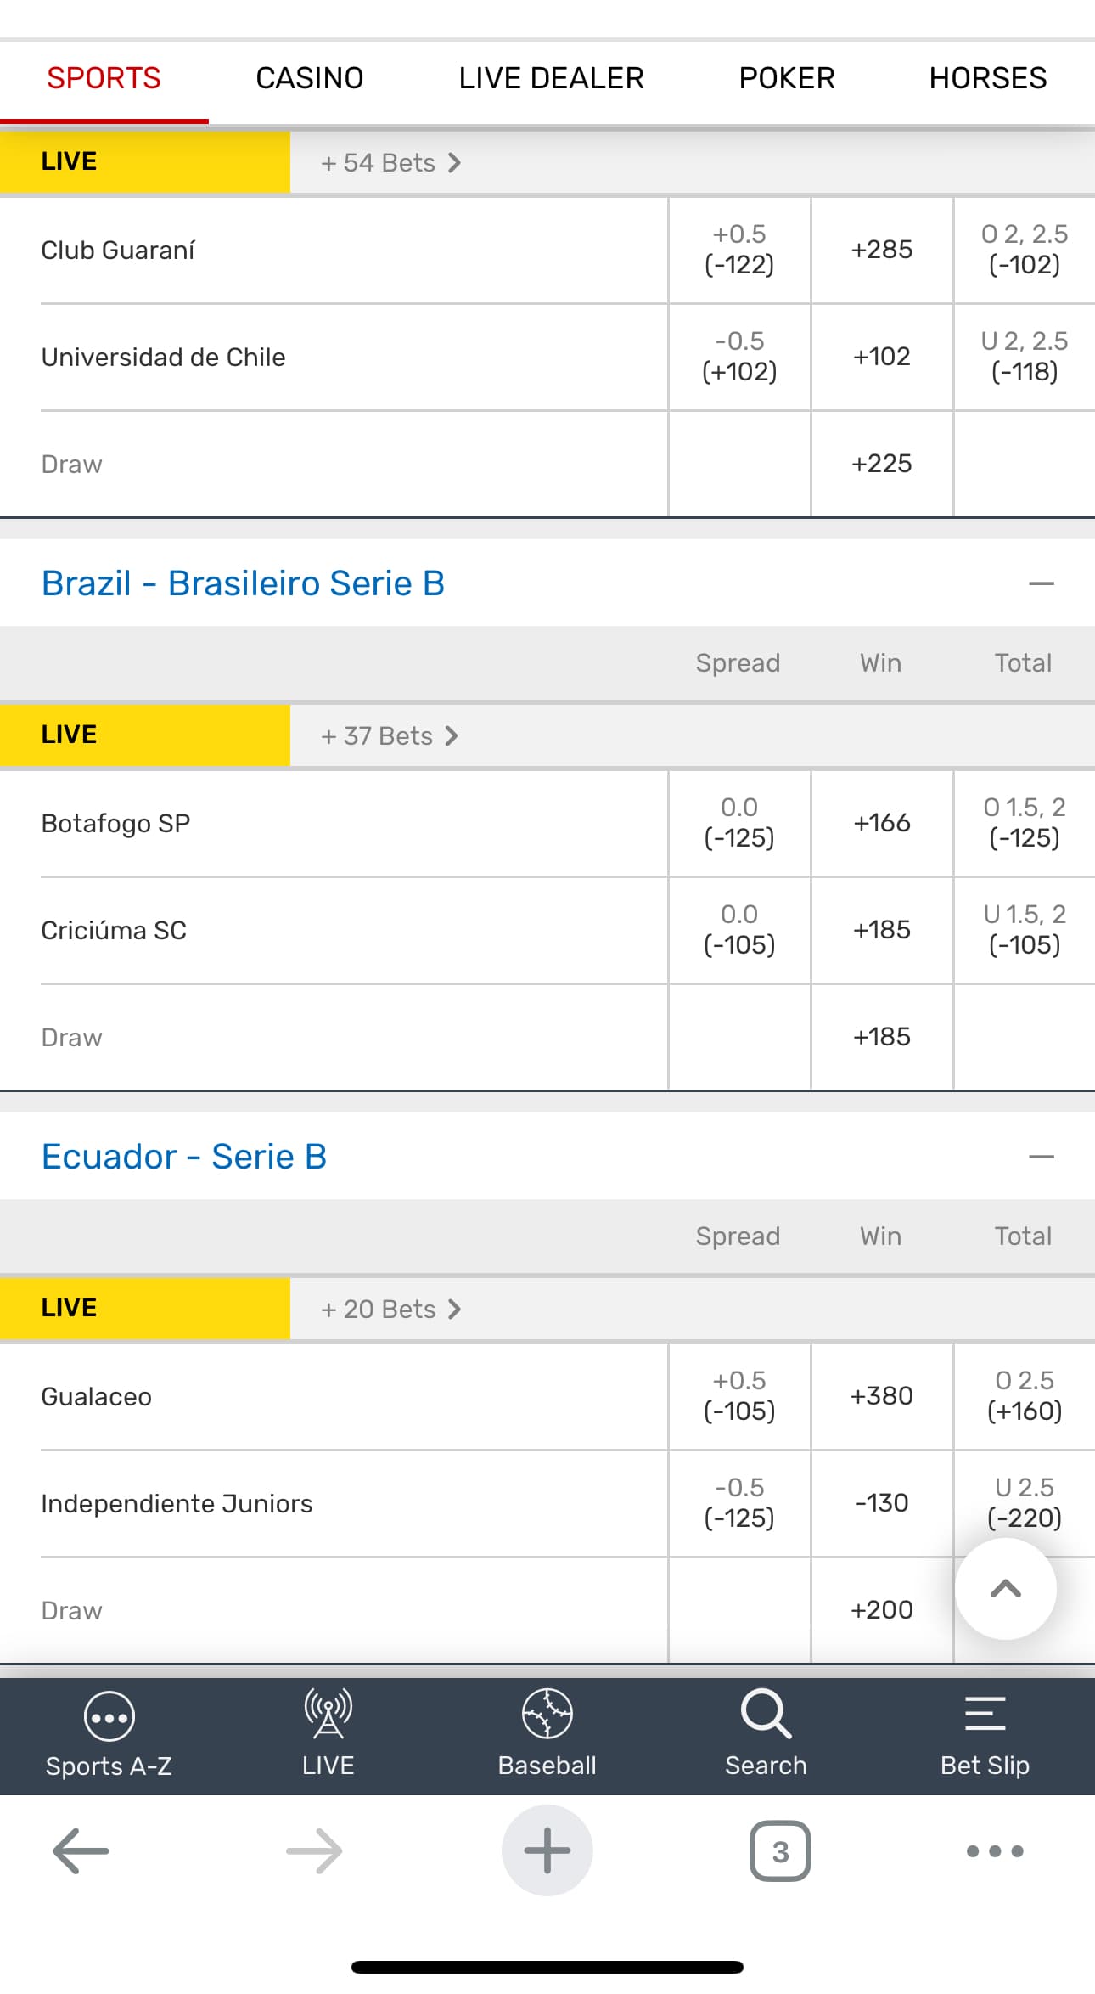Image resolution: width=1095 pixels, height=1994 pixels.
Task: Select Independiente Juniors win odds -130
Action: point(882,1503)
